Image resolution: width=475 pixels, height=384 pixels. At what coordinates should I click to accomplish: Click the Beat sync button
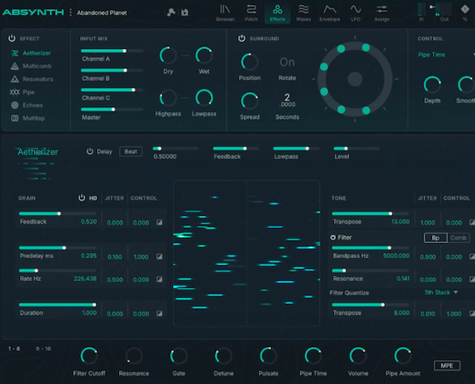point(131,152)
